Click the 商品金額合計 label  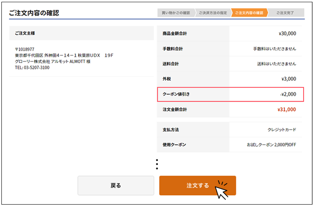(x=175, y=33)
